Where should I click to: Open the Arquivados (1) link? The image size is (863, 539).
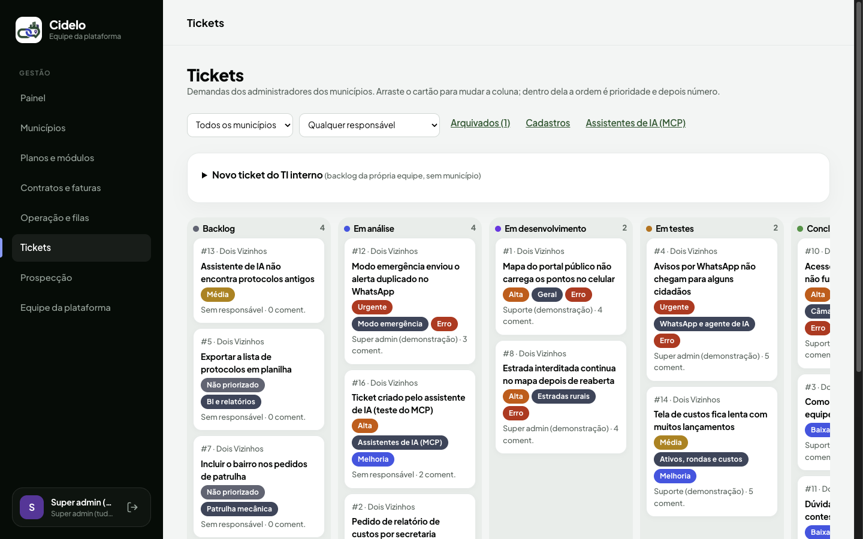click(x=480, y=123)
